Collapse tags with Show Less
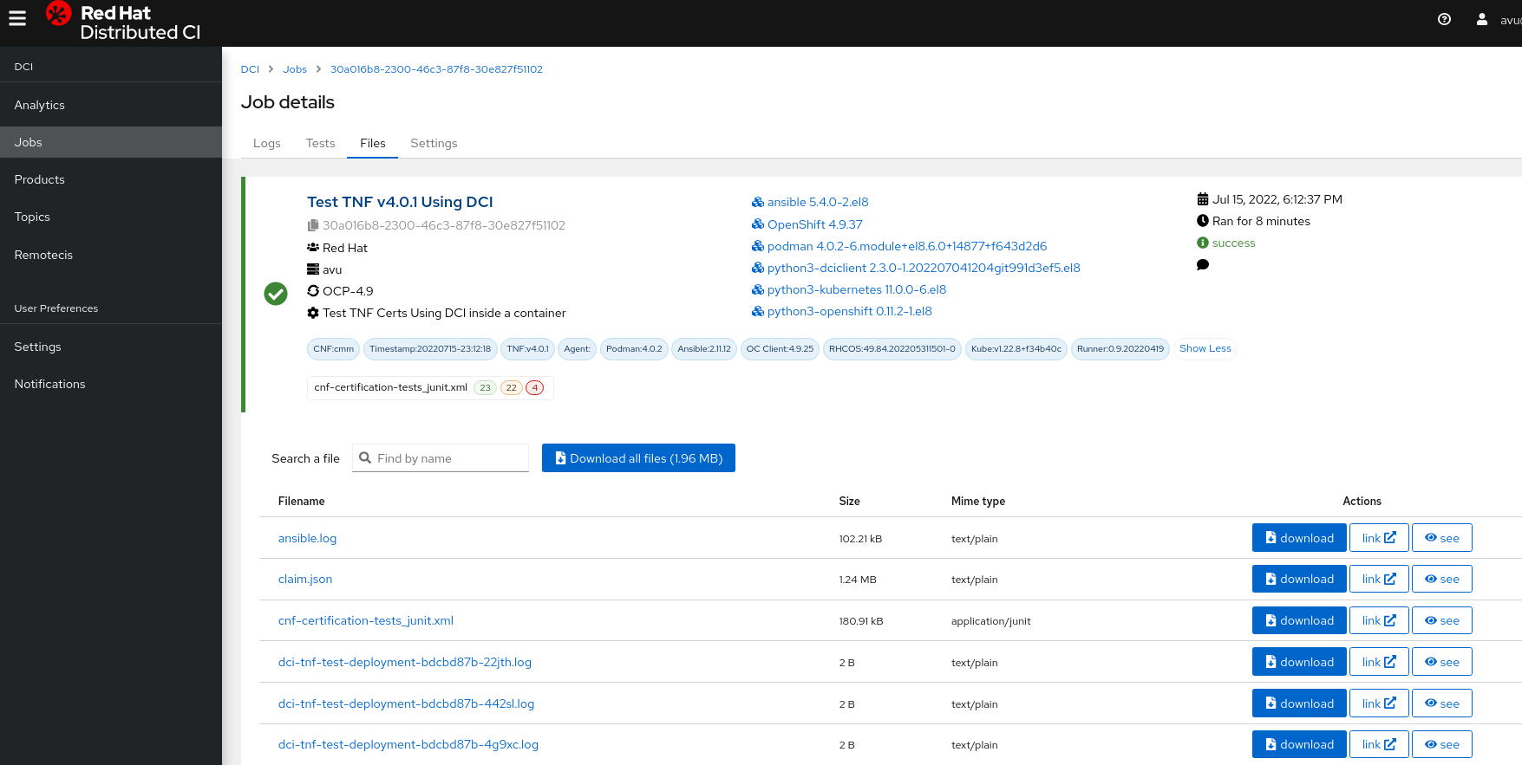1522x765 pixels. pos(1205,348)
